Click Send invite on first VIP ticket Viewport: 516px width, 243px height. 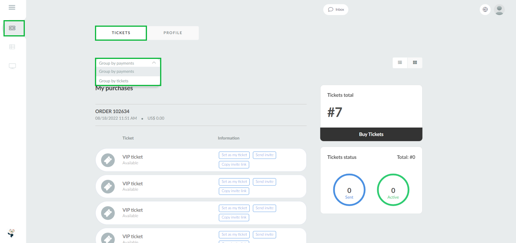[x=264, y=155]
